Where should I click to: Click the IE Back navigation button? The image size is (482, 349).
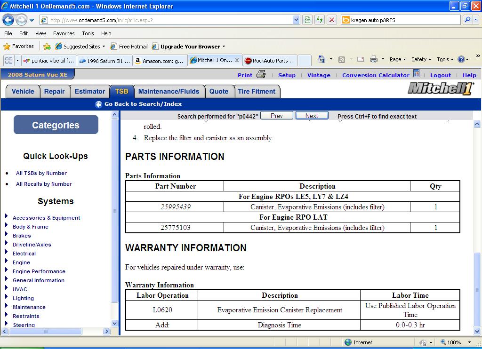pyautogui.click(x=8, y=20)
